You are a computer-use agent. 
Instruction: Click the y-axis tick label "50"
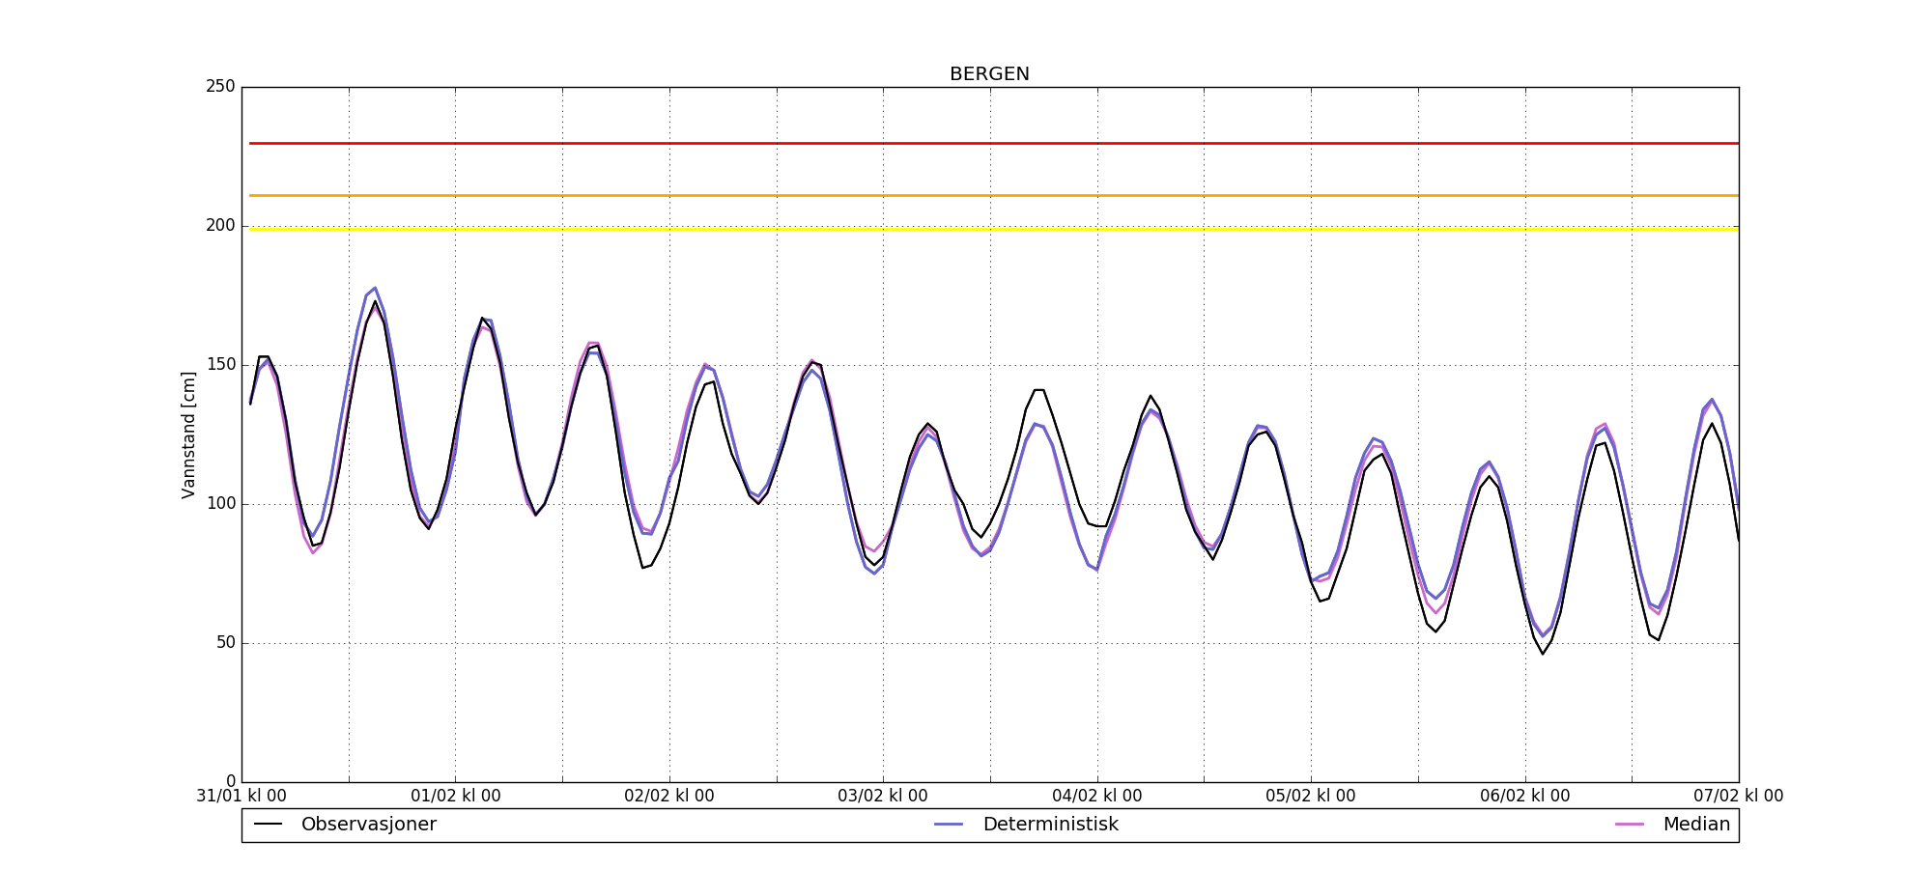(x=225, y=643)
